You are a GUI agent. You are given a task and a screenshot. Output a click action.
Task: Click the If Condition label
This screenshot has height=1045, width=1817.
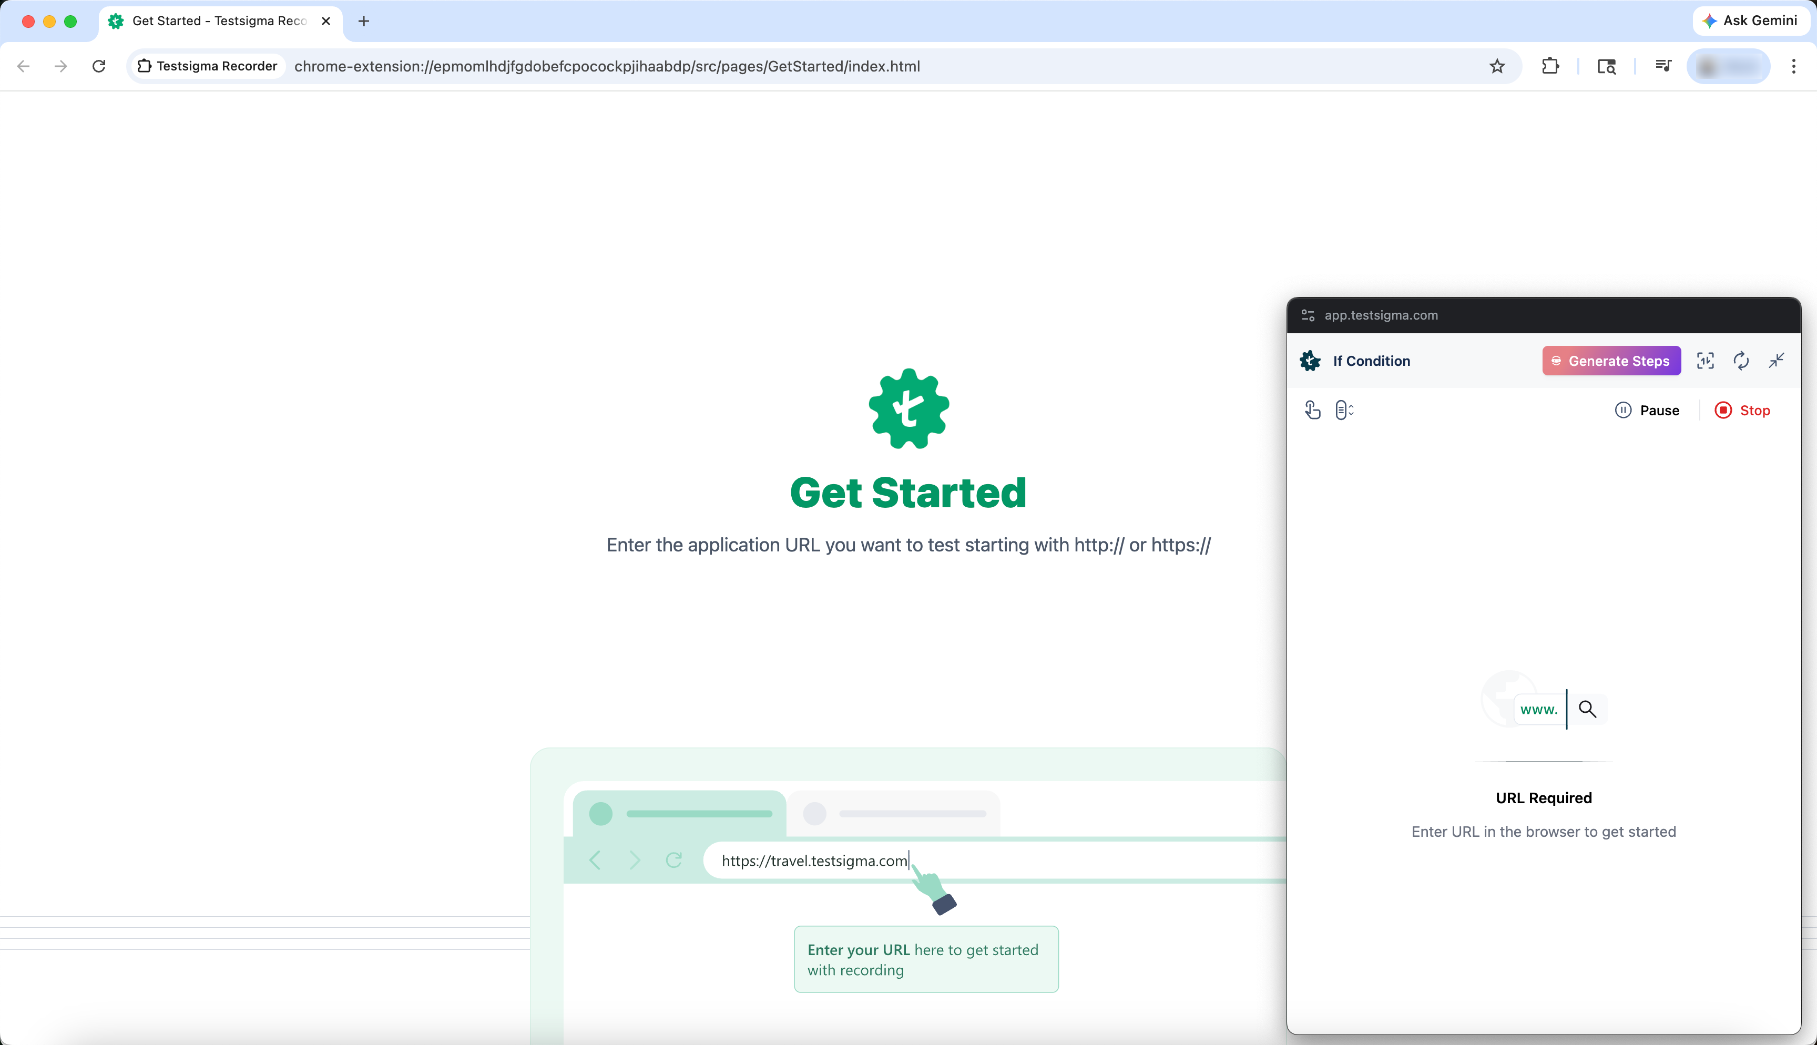point(1371,361)
